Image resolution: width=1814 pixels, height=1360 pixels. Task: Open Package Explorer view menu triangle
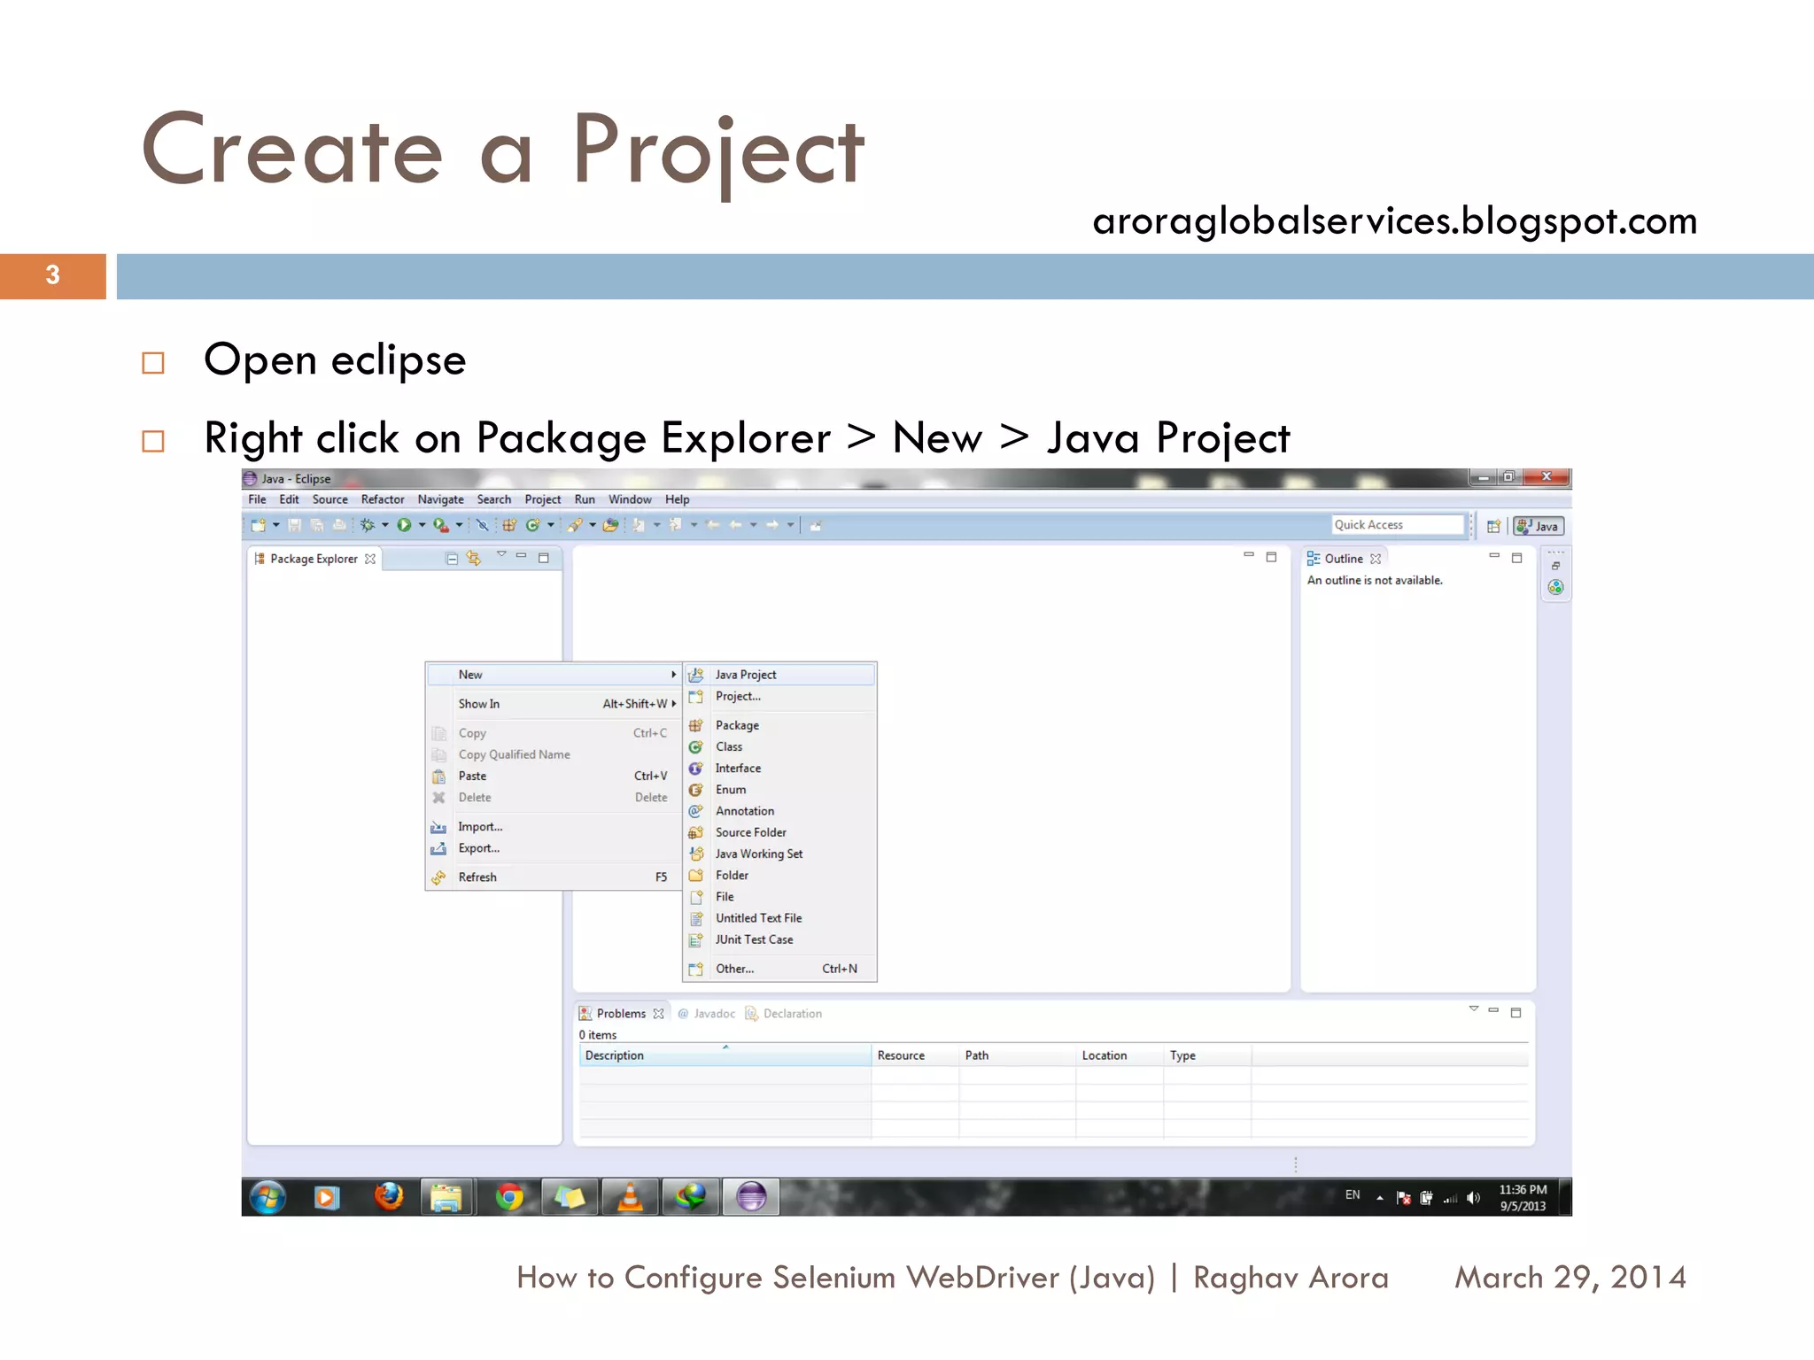(x=501, y=554)
